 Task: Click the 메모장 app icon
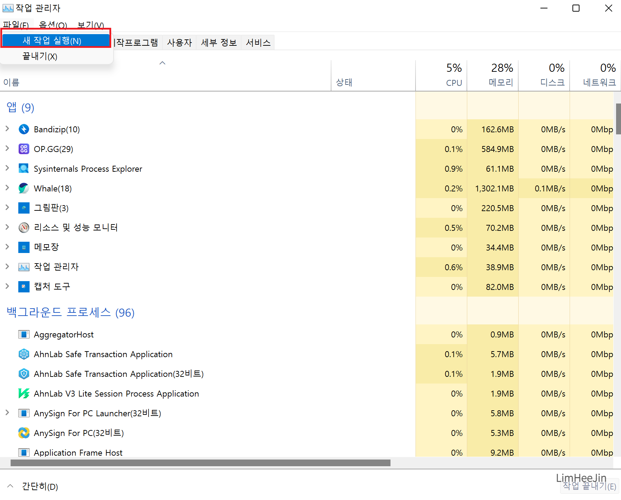tap(24, 248)
